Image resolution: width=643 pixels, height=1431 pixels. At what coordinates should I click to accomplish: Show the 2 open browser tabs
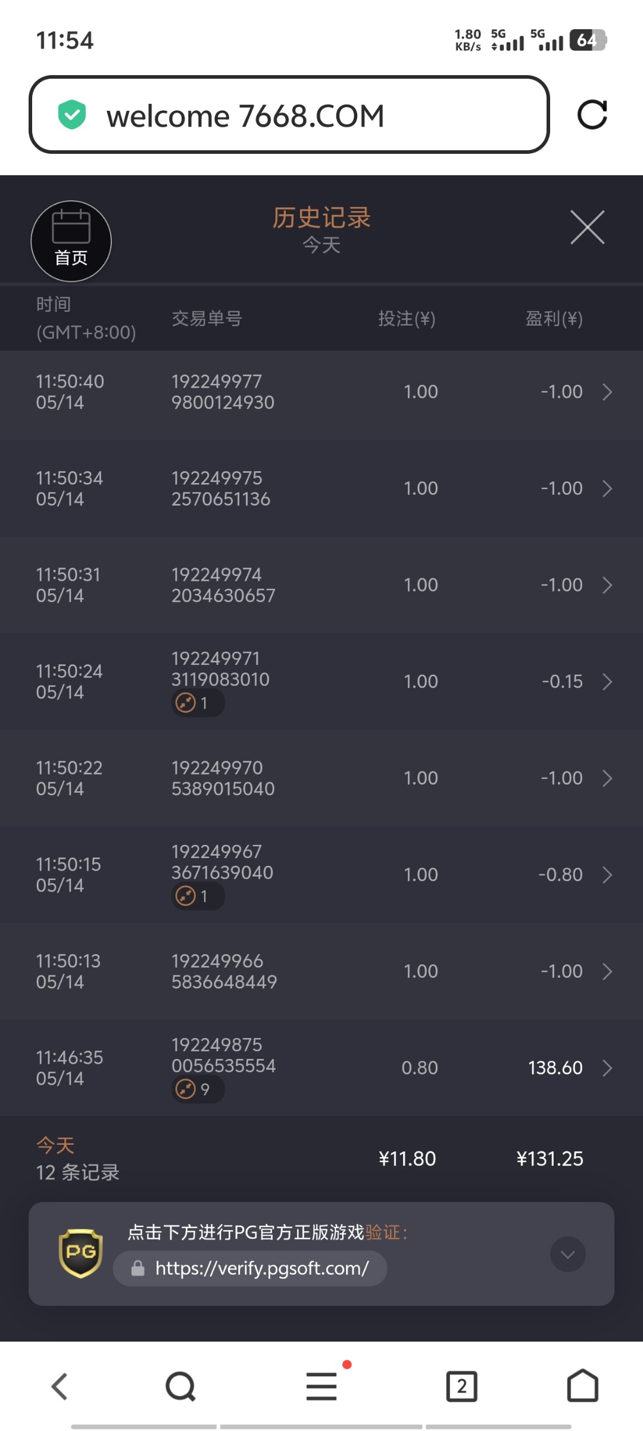coord(461,1386)
